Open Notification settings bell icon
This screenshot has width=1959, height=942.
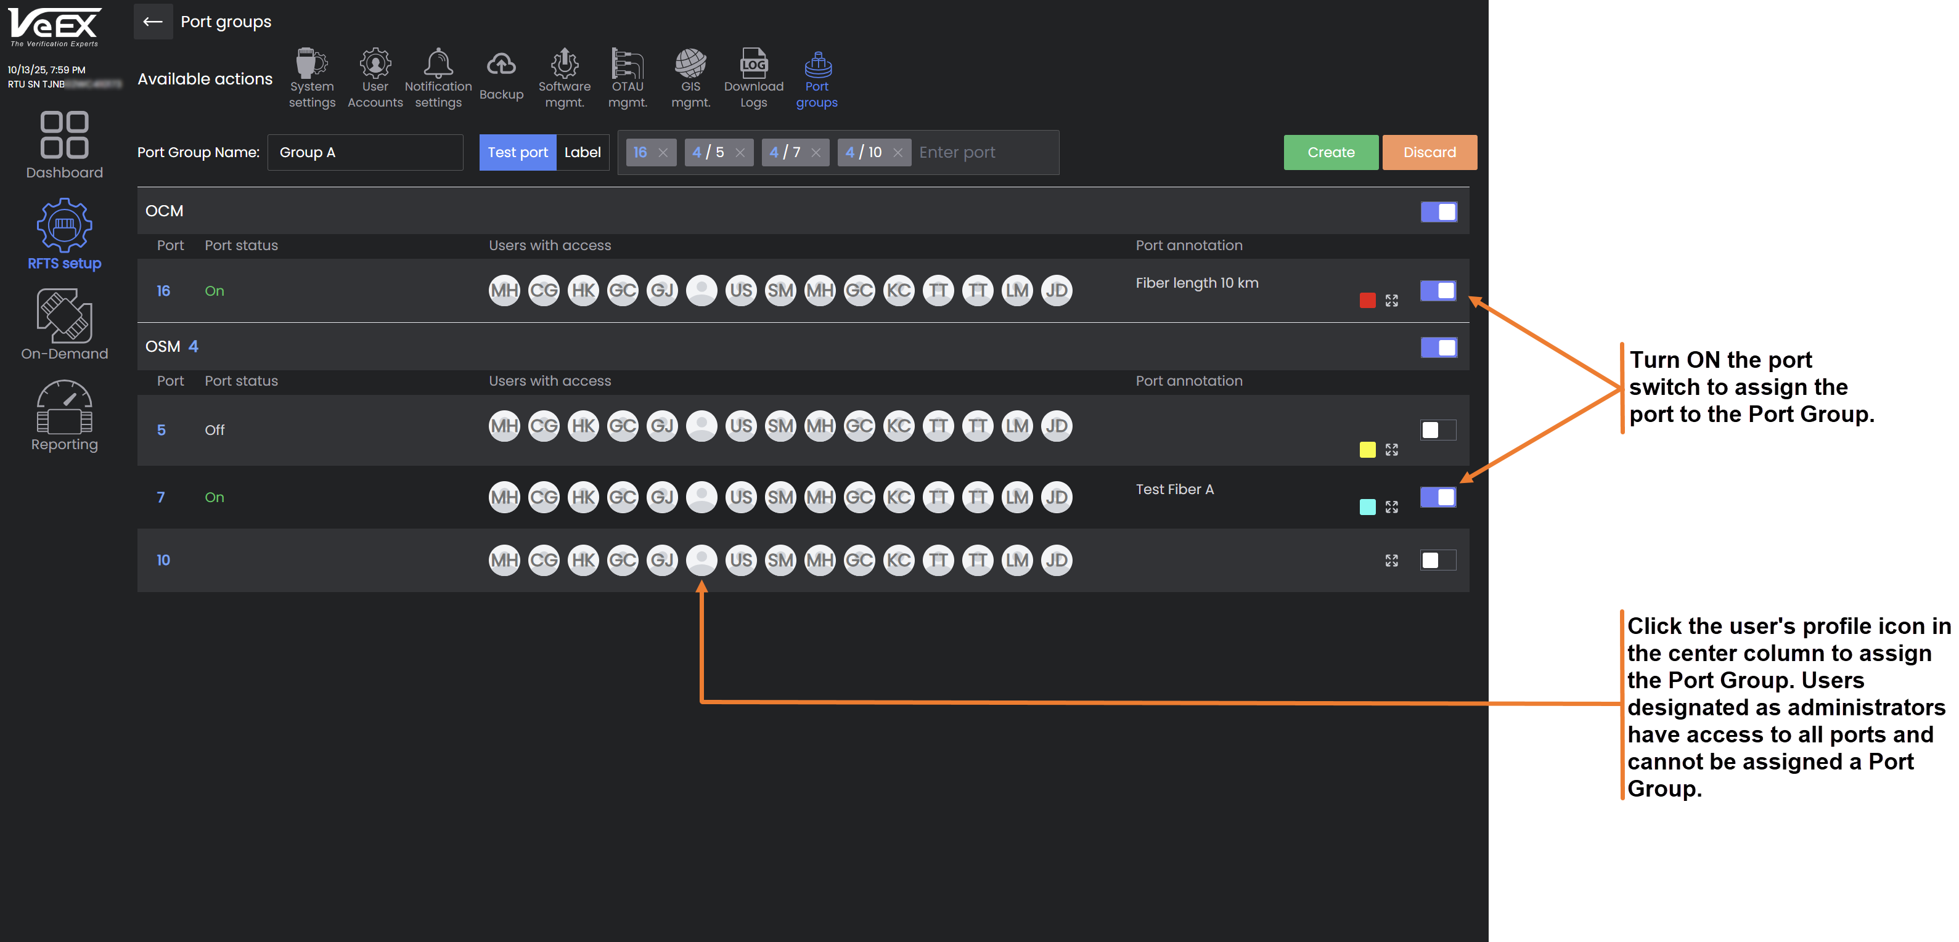[x=438, y=64]
